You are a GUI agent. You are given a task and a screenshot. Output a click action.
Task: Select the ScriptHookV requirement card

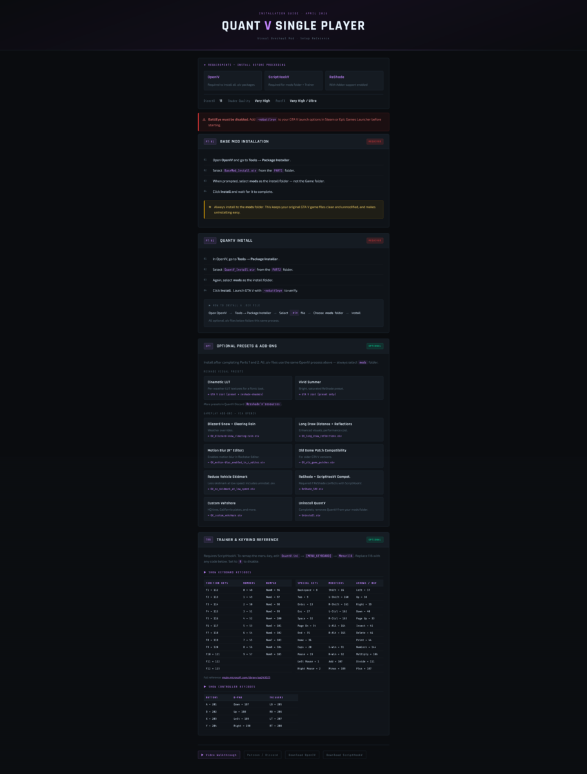click(293, 81)
